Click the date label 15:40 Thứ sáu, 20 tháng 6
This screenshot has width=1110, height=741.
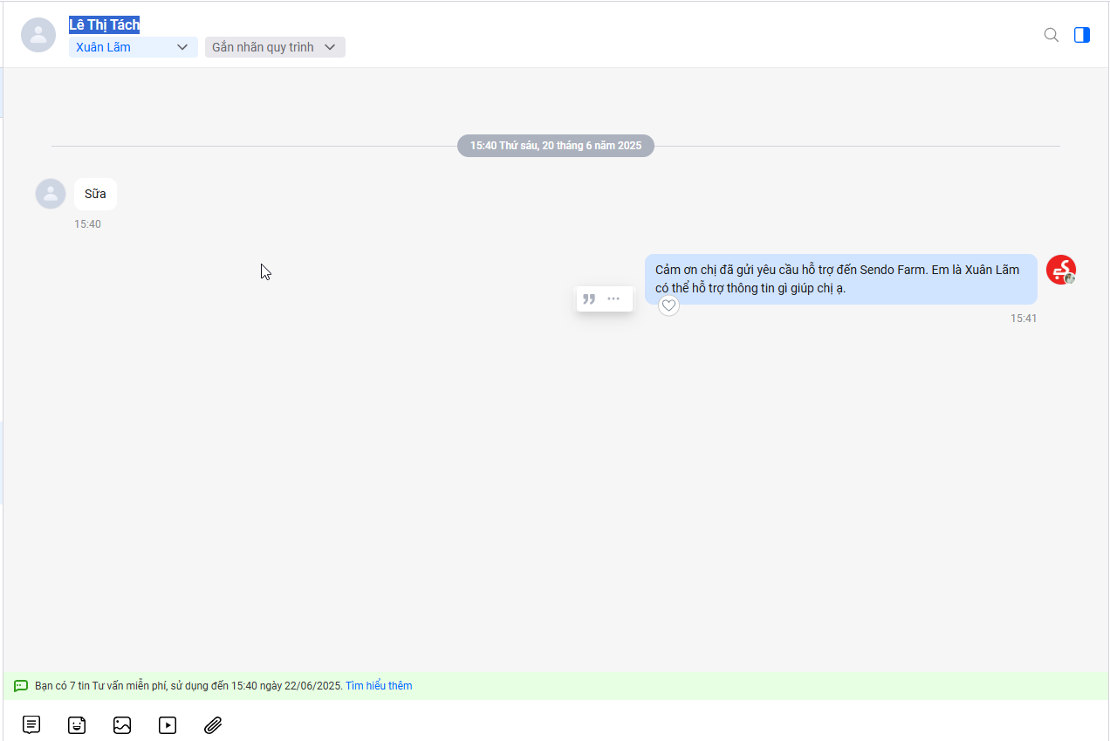(556, 146)
